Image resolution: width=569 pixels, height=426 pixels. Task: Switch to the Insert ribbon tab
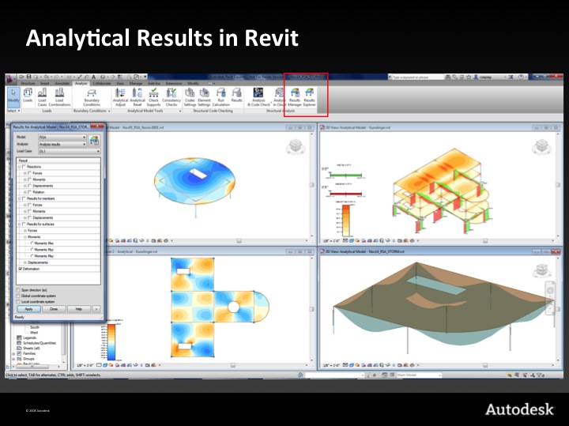(44, 84)
